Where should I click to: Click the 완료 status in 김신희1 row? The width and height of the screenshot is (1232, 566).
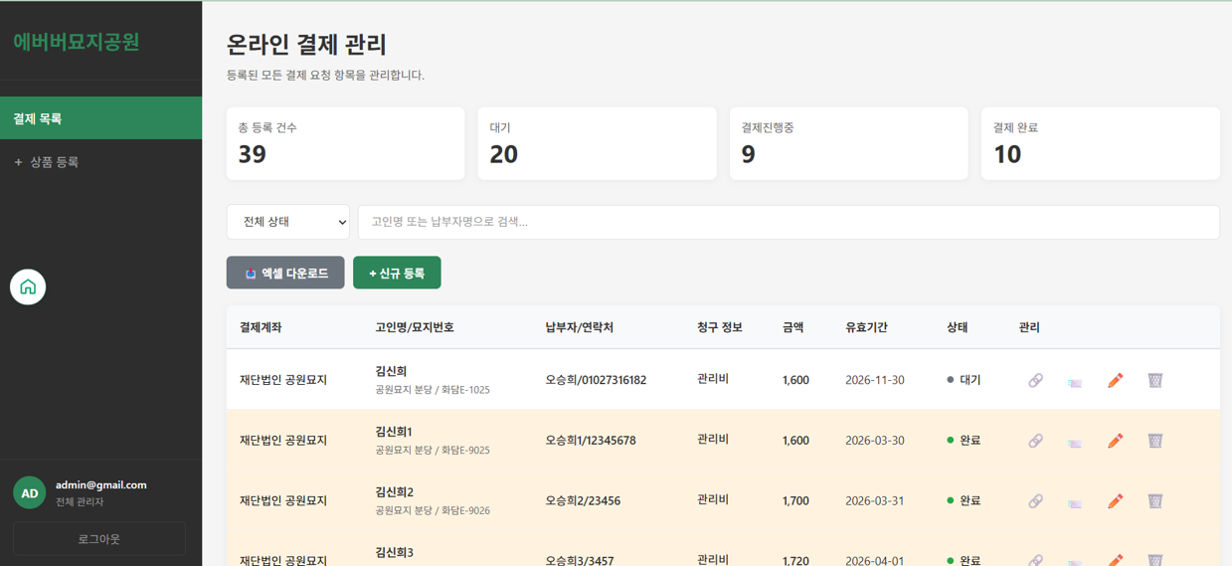pos(965,441)
